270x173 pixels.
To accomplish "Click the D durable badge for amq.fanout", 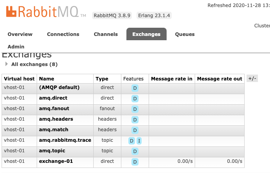I will coord(135,109).
